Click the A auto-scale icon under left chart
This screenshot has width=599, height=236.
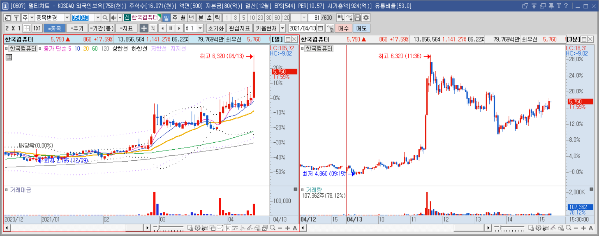coord(295,228)
